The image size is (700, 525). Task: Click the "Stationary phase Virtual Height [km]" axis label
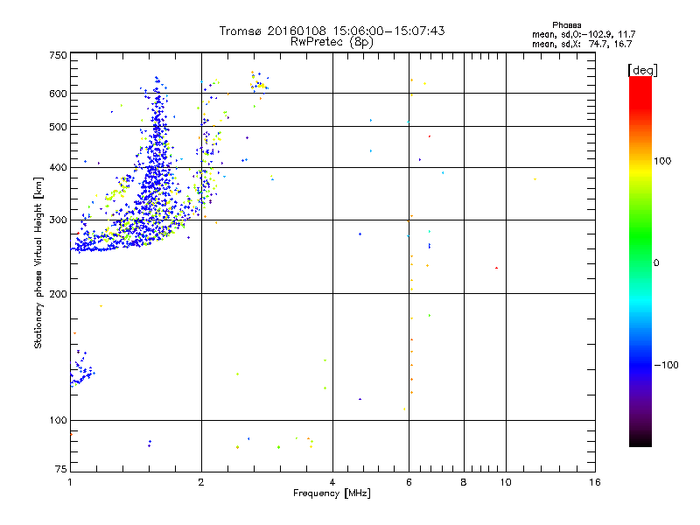[x=38, y=263]
